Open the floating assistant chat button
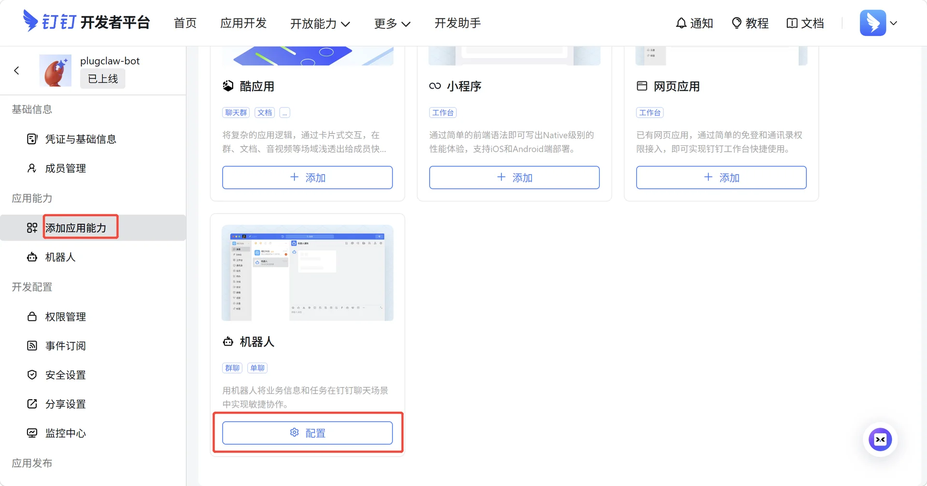Viewport: 927px width, 486px height. (x=880, y=440)
